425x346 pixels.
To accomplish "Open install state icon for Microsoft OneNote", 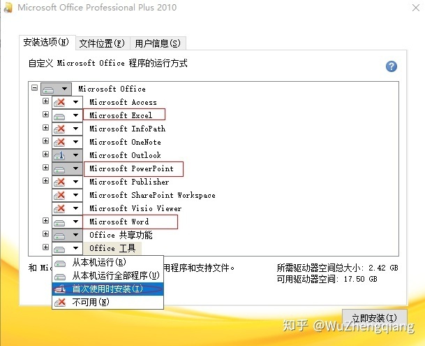I will [59, 142].
